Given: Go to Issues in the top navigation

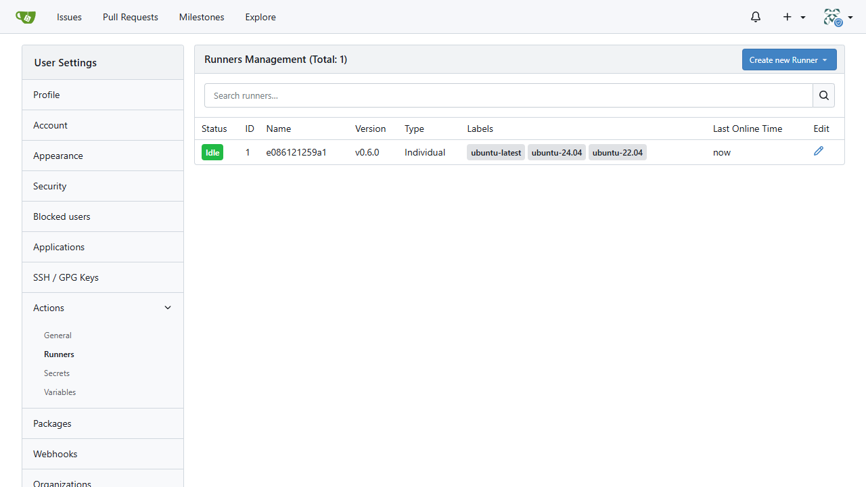Looking at the screenshot, I should (69, 17).
